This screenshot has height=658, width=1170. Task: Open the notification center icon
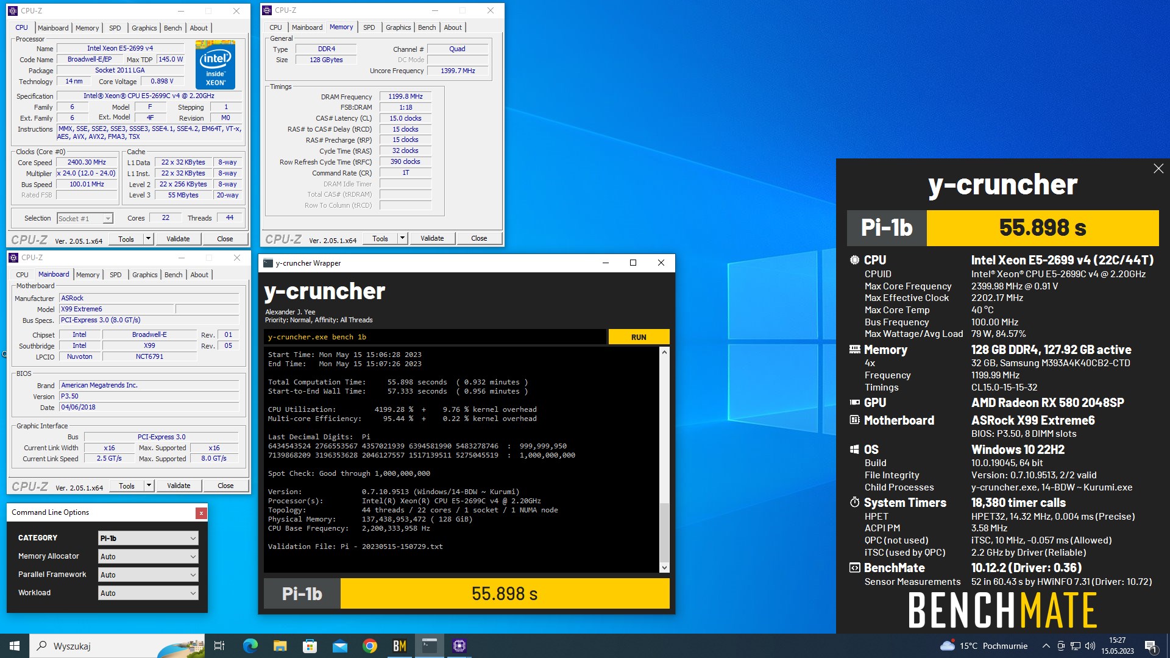[x=1150, y=646]
